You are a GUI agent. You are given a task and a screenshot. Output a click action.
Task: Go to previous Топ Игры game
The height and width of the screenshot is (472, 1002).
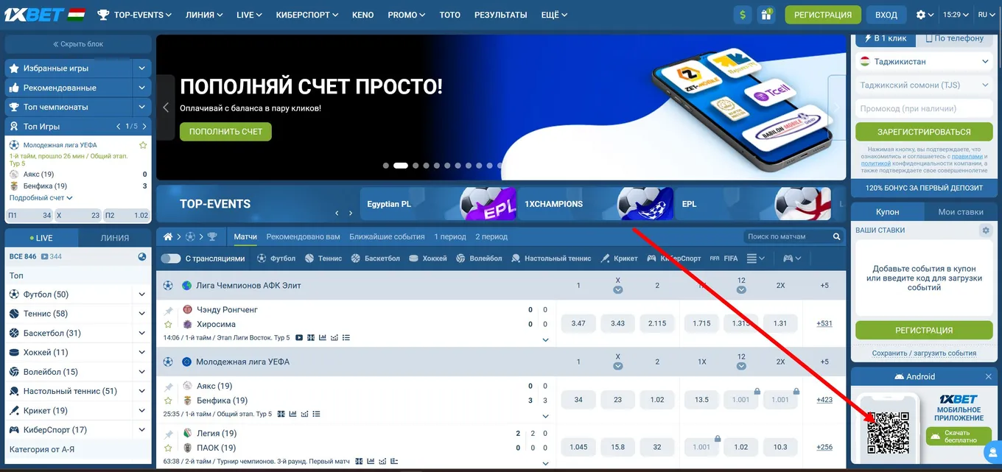pos(119,126)
